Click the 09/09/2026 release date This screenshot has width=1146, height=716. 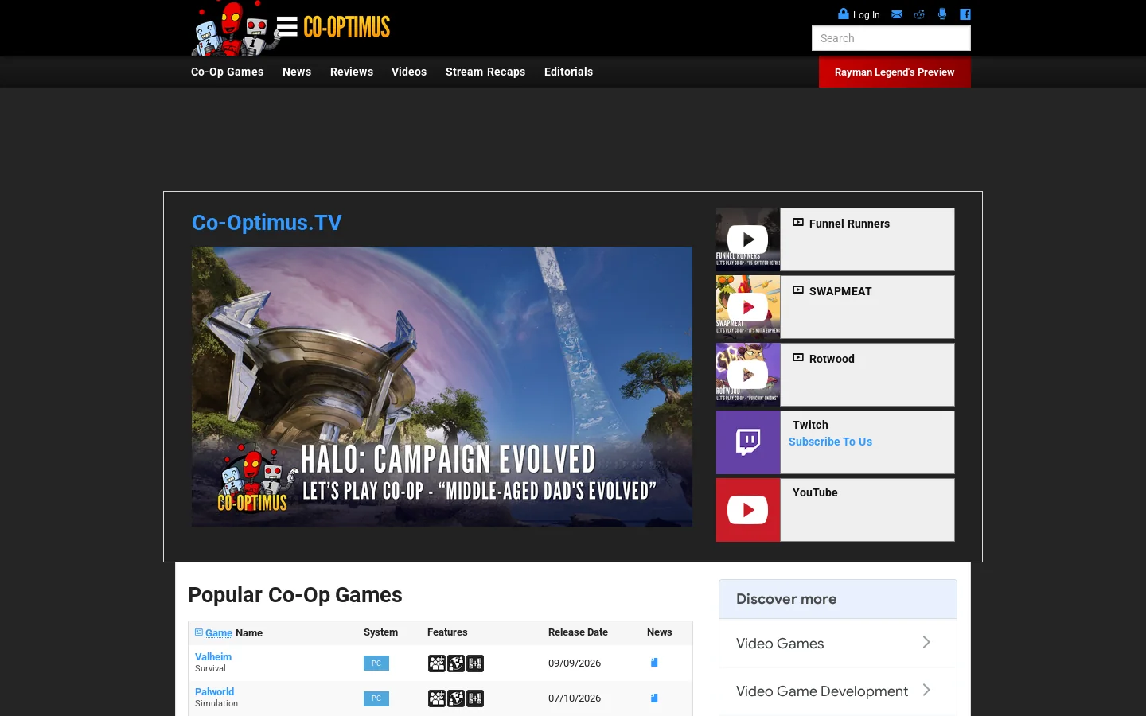(575, 663)
